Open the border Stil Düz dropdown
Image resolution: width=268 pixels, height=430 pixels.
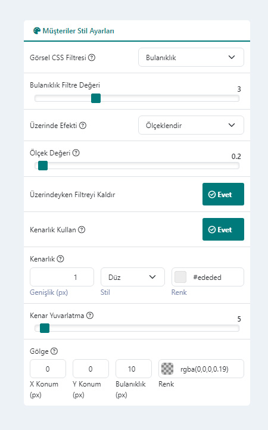tap(133, 277)
